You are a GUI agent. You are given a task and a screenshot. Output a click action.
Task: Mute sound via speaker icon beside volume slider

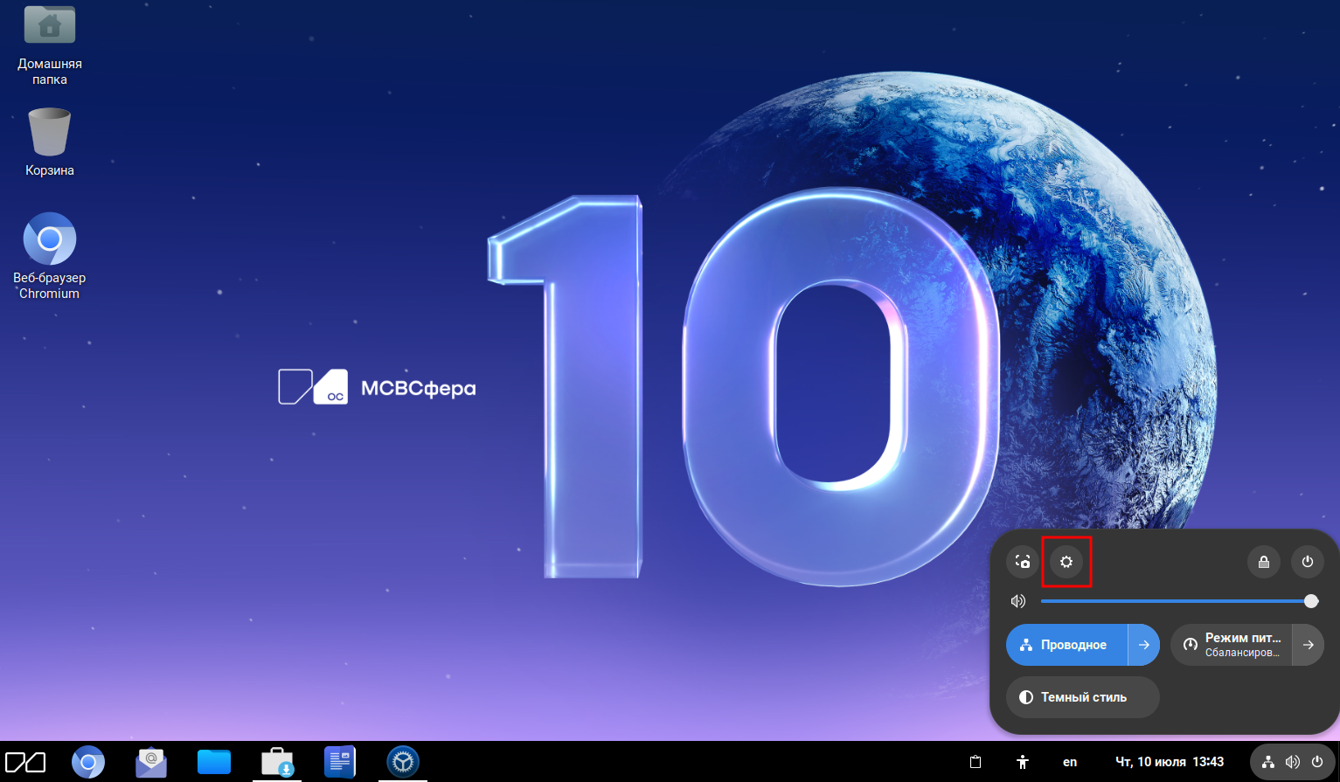click(x=1018, y=601)
